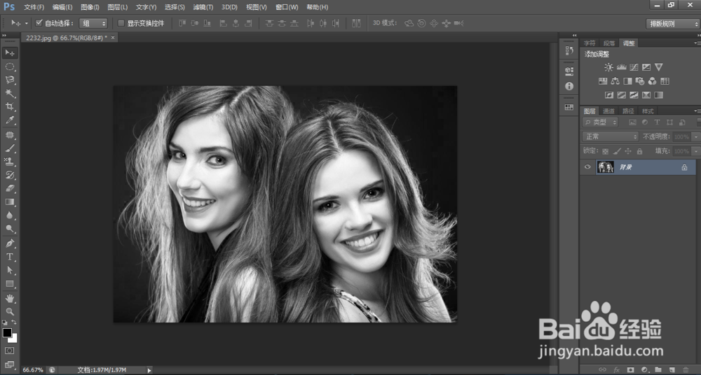Select the Rectangle shape tool
The height and width of the screenshot is (375, 701).
(x=9, y=283)
